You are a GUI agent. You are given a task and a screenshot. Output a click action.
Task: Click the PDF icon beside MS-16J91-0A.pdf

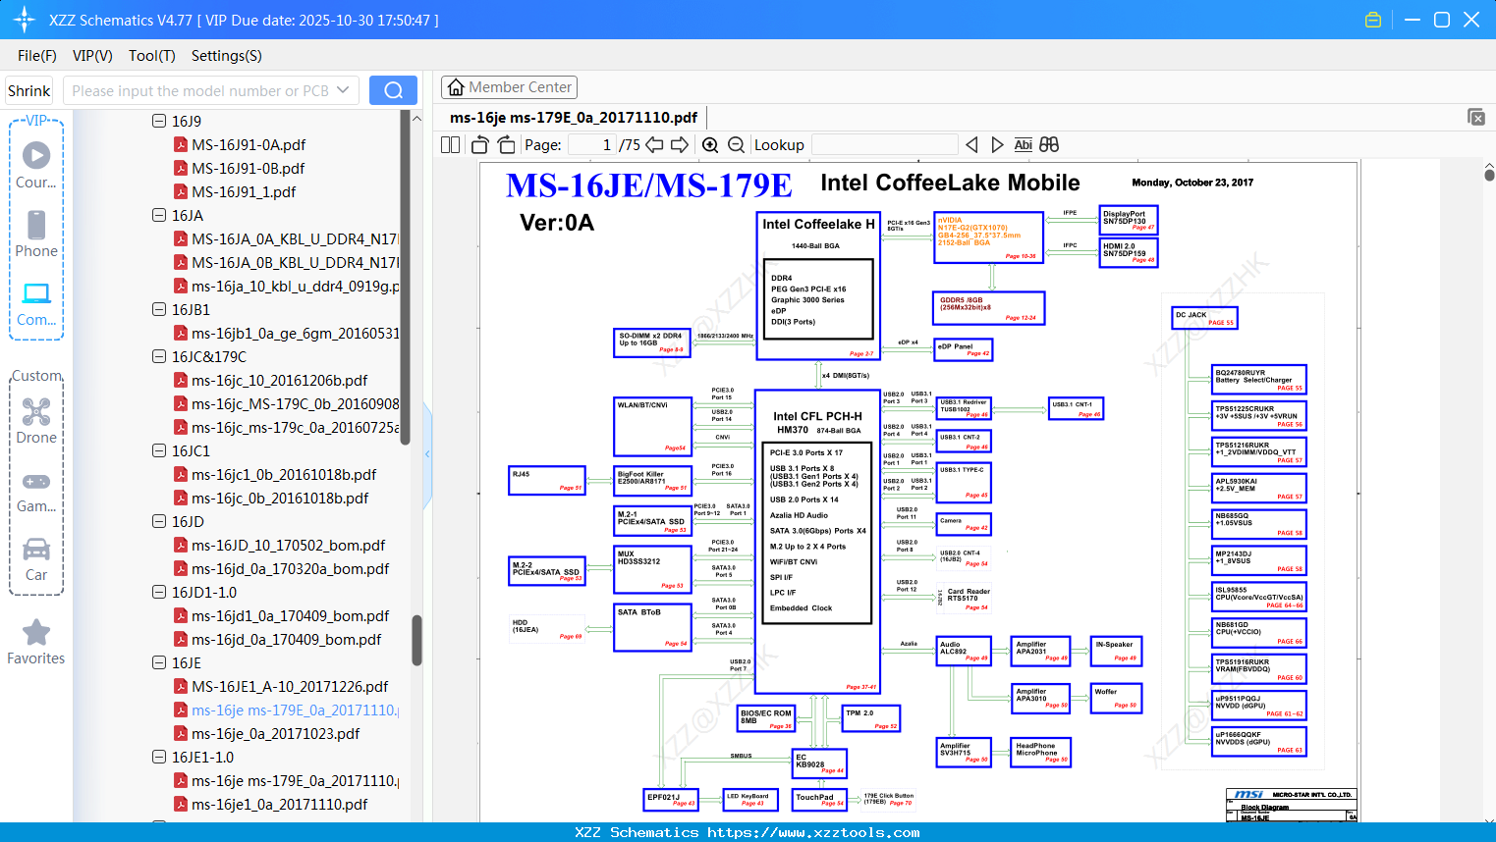[x=181, y=144]
